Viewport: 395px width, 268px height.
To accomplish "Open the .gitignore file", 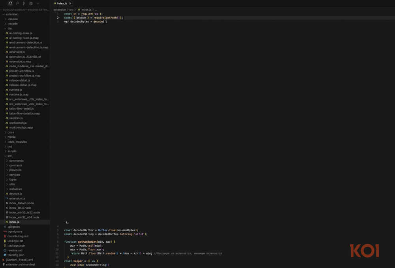I will 14,226.
